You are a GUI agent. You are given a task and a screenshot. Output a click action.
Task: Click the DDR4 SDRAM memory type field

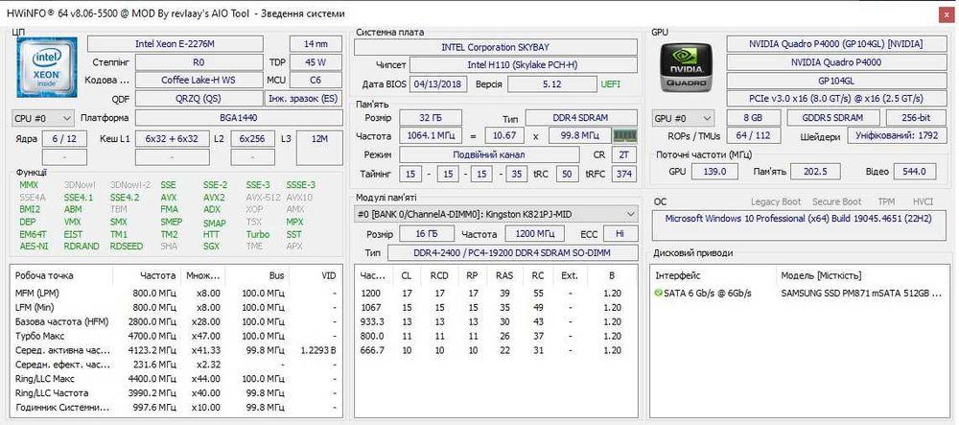tap(581, 118)
